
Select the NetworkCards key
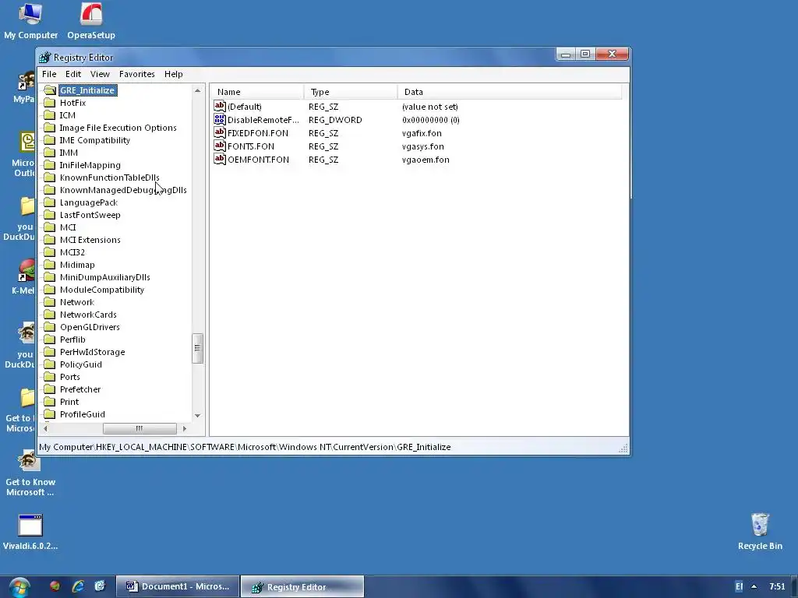click(x=88, y=315)
